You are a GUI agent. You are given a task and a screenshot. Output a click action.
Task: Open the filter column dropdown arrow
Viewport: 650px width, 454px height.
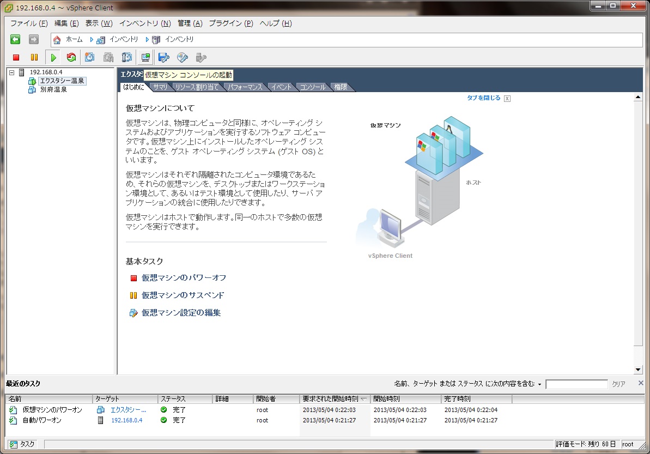pyautogui.click(x=539, y=384)
